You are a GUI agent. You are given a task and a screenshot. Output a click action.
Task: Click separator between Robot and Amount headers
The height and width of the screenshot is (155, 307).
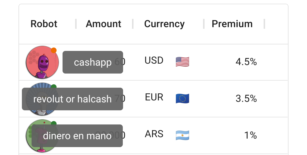point(76,24)
